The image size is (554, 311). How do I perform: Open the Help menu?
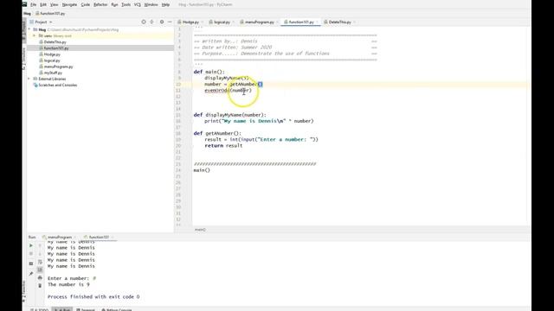165,4
